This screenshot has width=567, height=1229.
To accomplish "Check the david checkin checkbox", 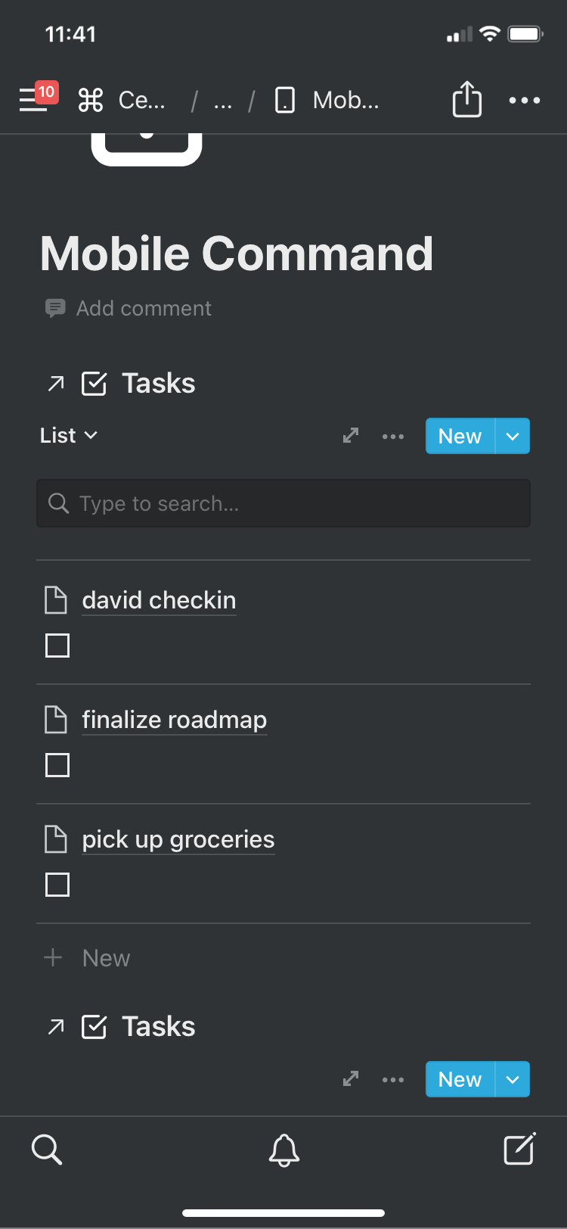I will [57, 646].
